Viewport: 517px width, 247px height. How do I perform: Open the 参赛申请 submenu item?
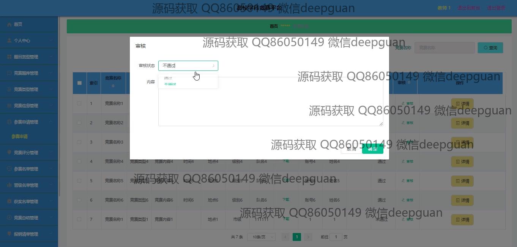click(29, 136)
